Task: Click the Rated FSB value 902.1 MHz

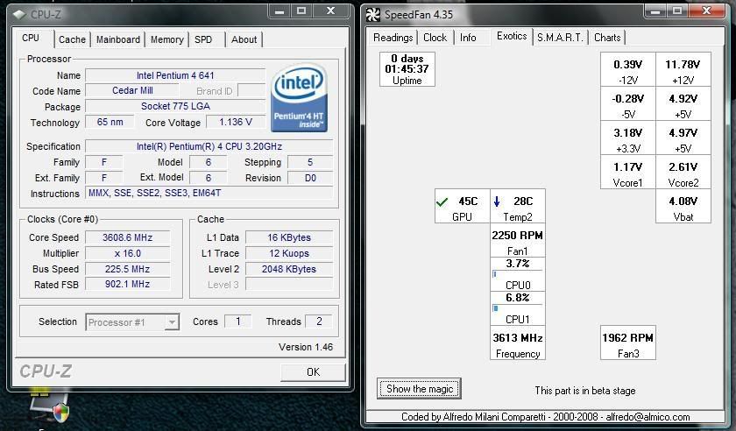Action: (x=128, y=285)
